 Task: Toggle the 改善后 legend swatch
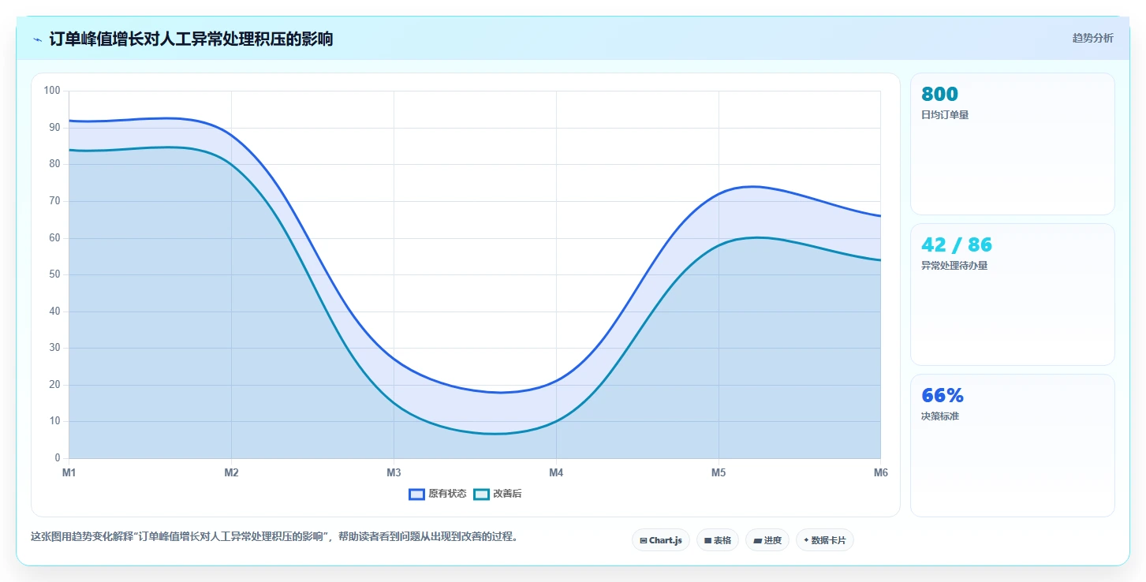pos(482,494)
